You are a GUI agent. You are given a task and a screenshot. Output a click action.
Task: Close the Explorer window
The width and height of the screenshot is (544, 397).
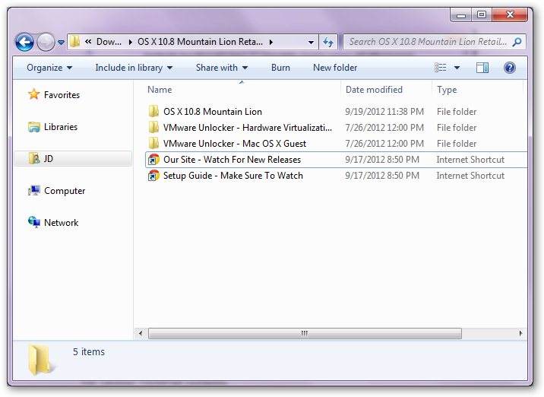coord(510,15)
